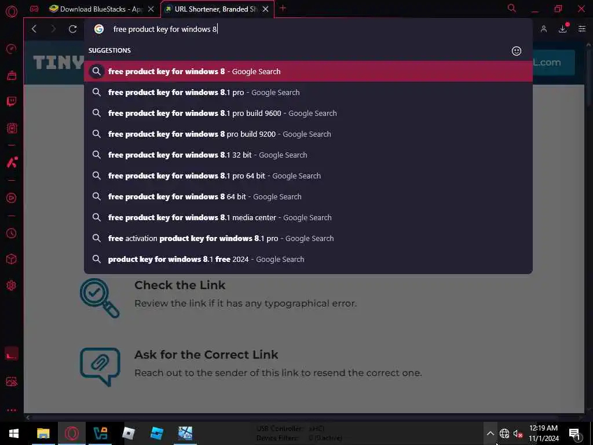The width and height of the screenshot is (593, 445).
Task: Open taskbar clock showing 12:19 AM
Action: [x=543, y=433]
